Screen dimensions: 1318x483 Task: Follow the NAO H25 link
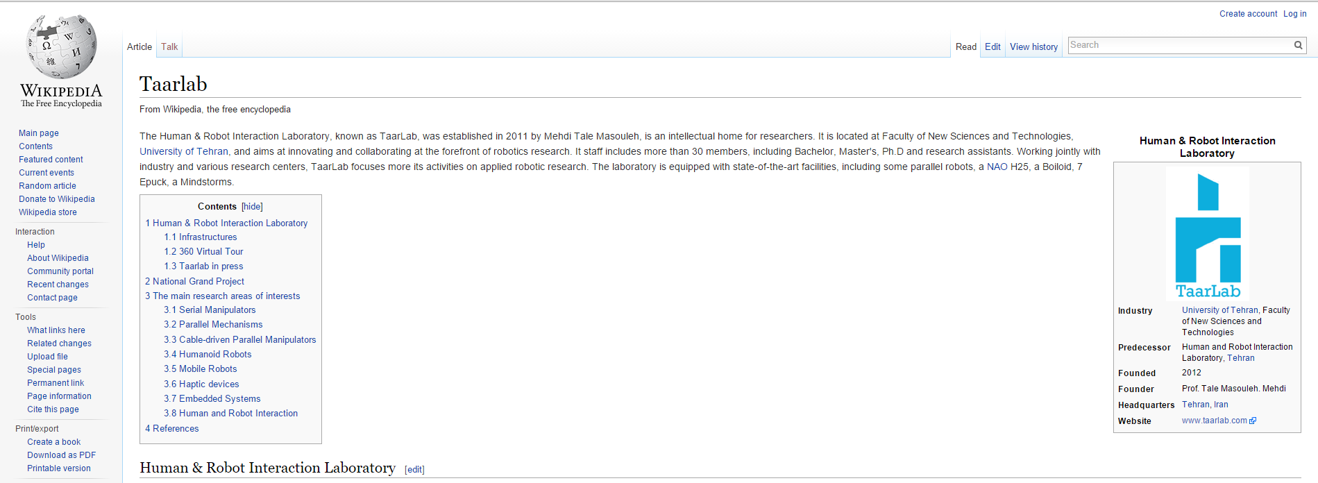click(1008, 167)
